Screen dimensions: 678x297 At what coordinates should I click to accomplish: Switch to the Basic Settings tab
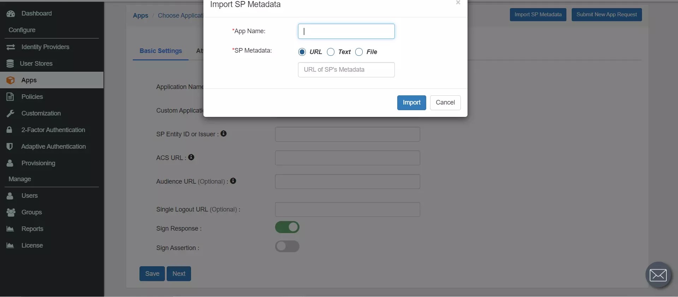click(161, 51)
